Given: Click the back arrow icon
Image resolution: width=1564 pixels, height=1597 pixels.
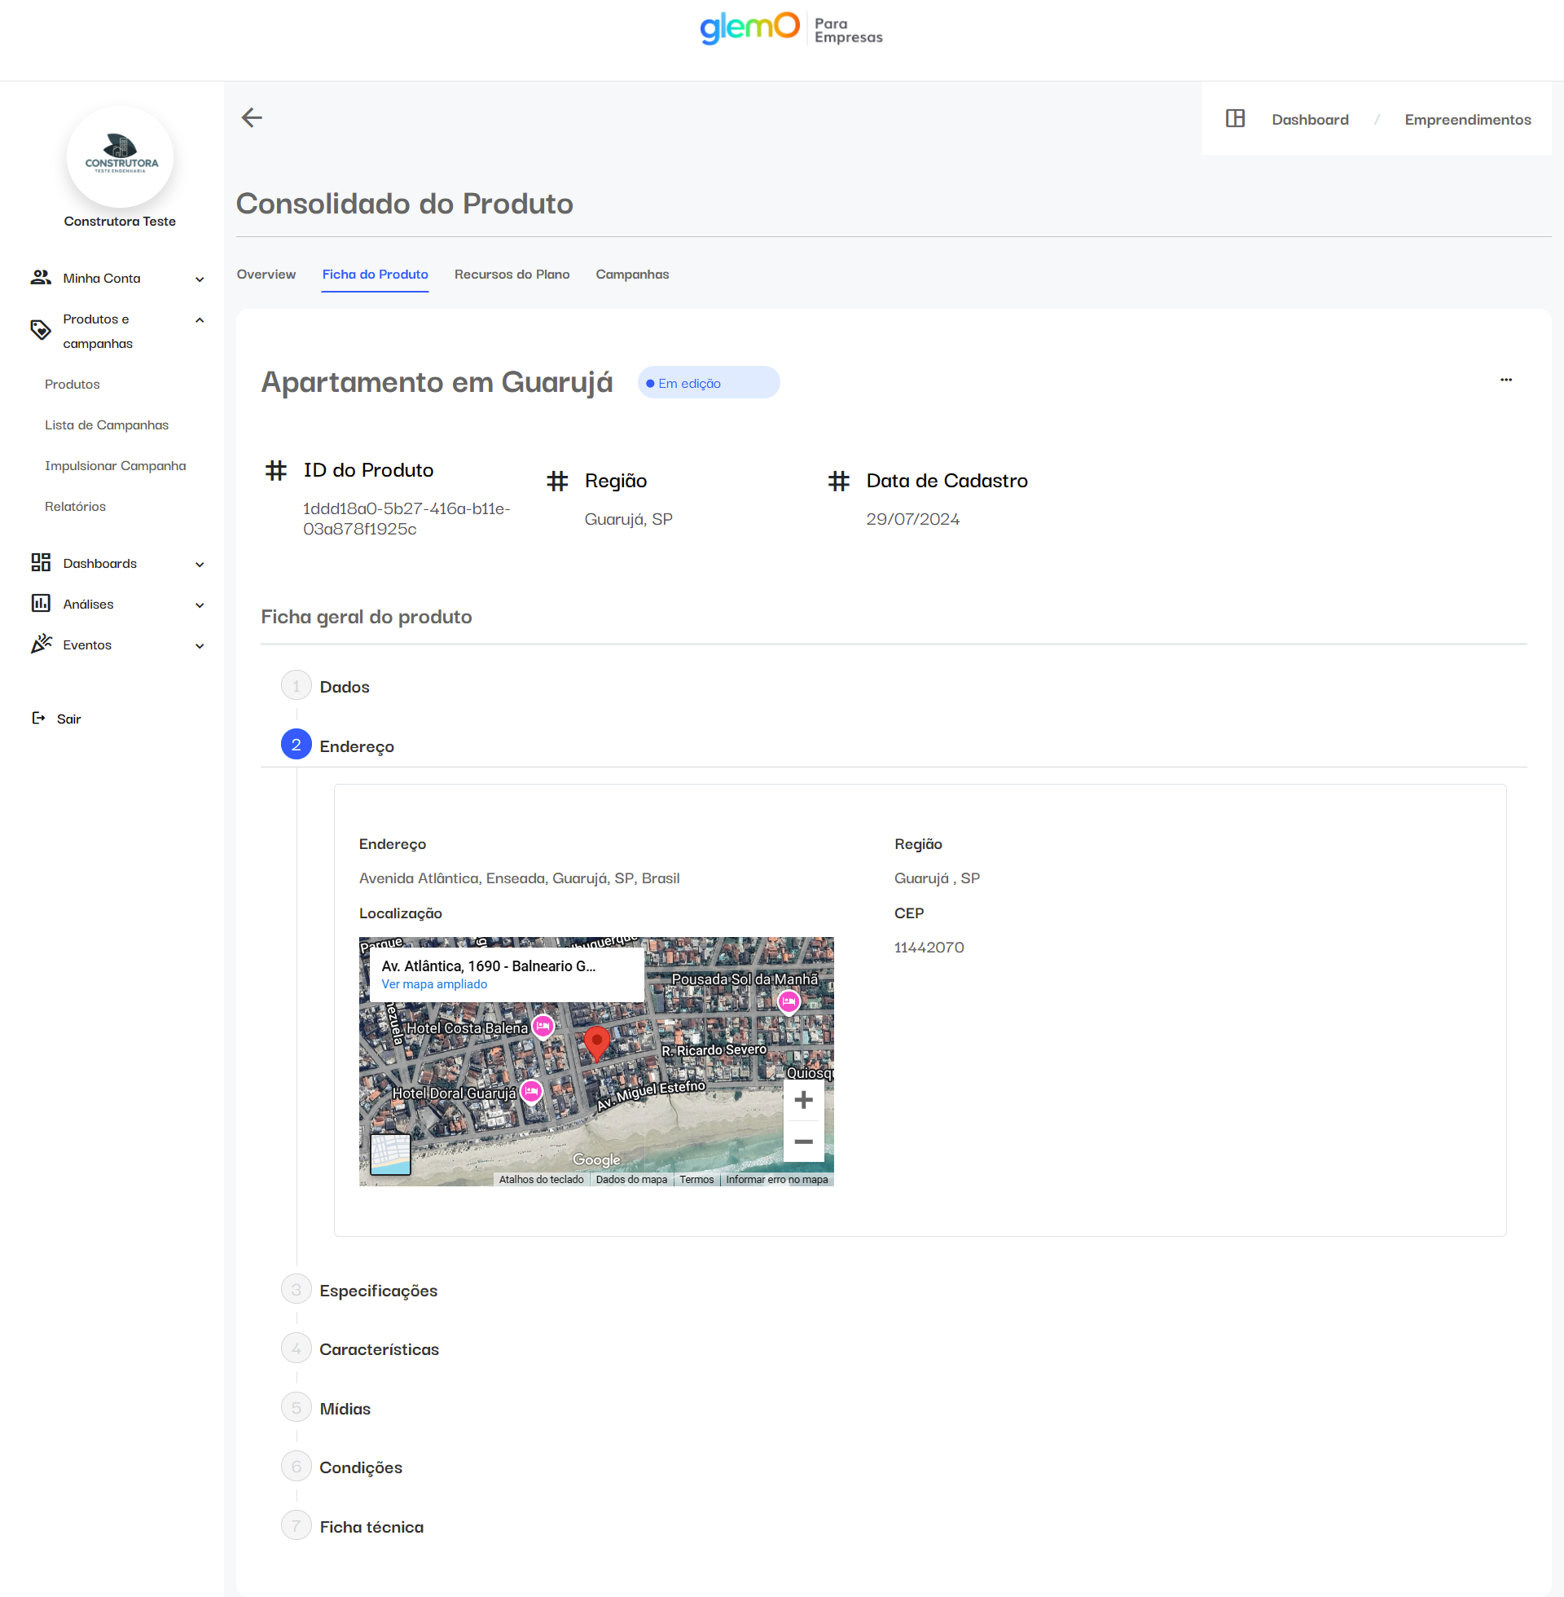Looking at the screenshot, I should click(x=252, y=117).
